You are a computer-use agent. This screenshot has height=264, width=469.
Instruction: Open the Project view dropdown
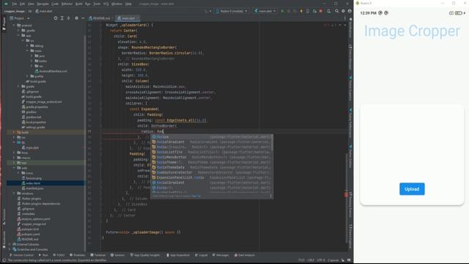(x=20, y=18)
